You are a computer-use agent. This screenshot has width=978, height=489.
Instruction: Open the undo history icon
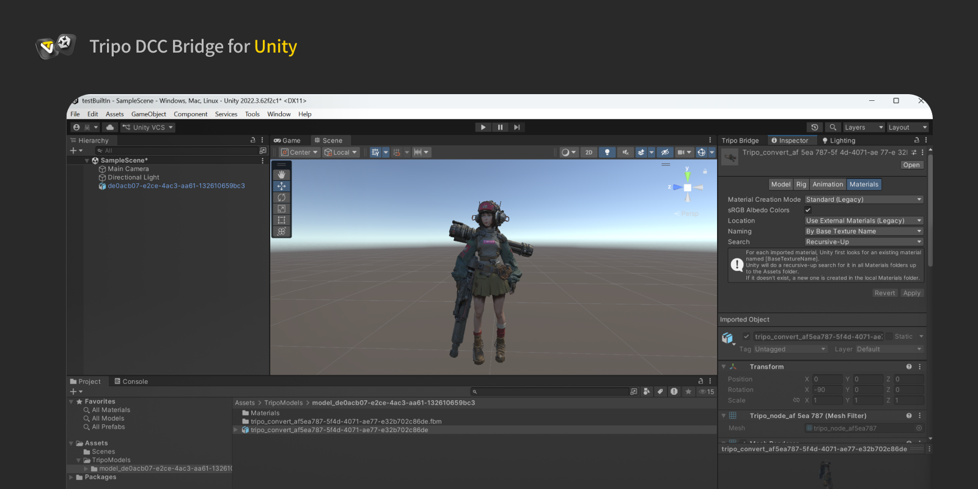pos(814,127)
